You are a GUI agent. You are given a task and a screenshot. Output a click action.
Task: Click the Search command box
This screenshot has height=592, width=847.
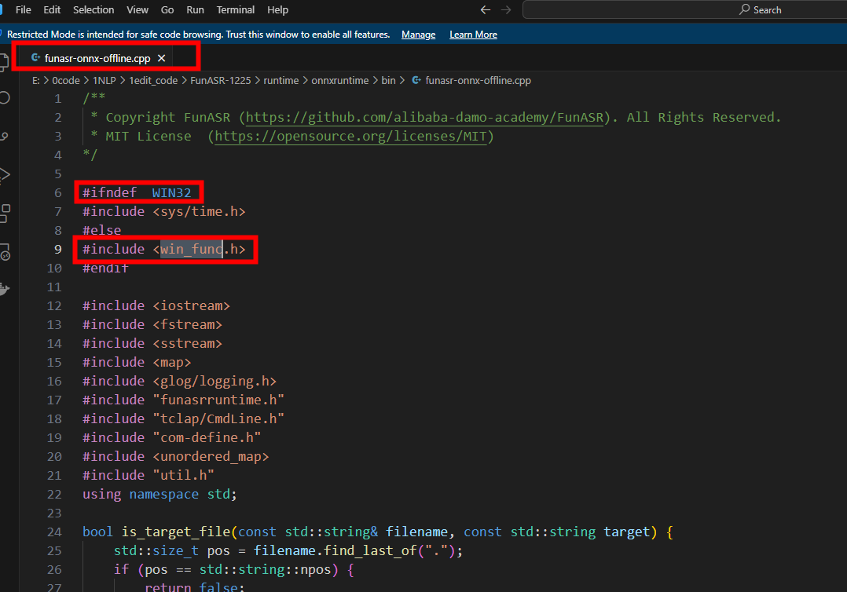[685, 9]
